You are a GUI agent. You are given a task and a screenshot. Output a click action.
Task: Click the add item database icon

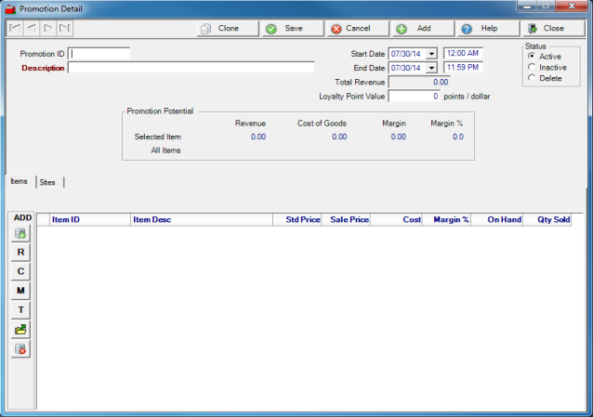21,233
